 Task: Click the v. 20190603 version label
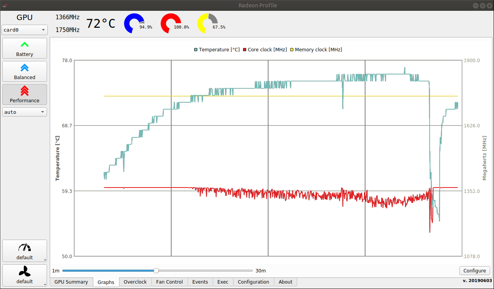click(x=477, y=281)
